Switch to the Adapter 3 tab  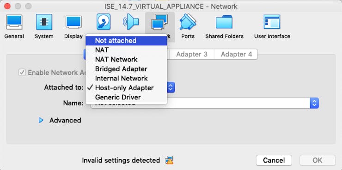click(192, 54)
